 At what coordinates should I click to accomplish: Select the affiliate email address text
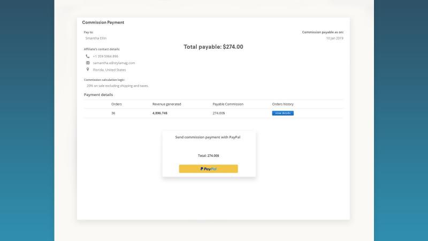coord(114,63)
